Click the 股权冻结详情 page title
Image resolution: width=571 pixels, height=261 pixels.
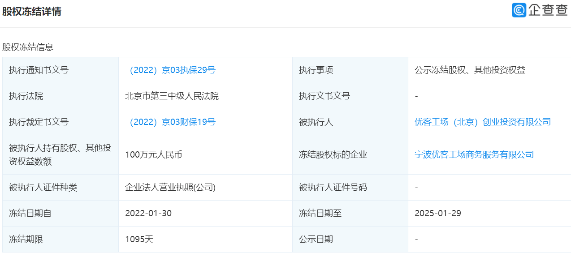31,12
